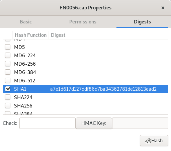Click the Hash button label
Image resolution: width=171 pixels, height=151 pixels.
[x=157, y=141]
